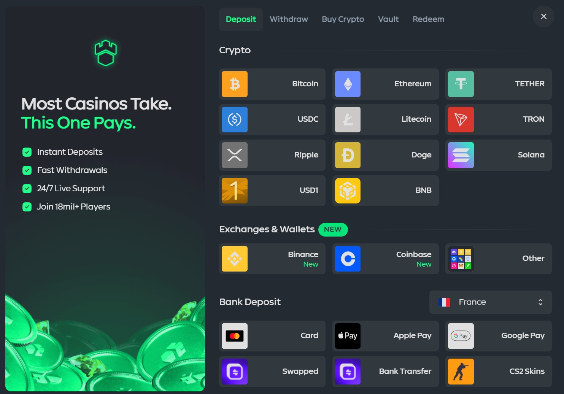Click the red TRON icon

pos(461,119)
